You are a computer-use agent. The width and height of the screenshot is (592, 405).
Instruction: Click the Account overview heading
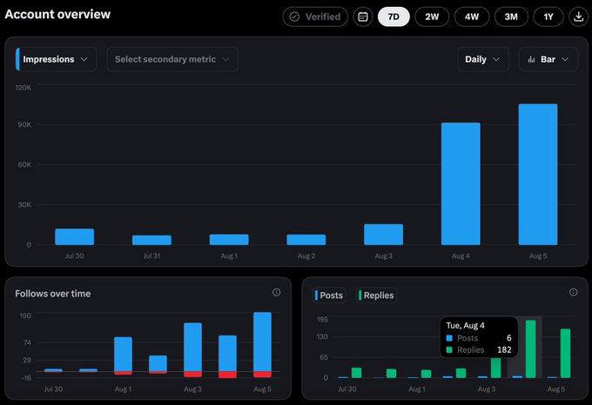[57, 14]
